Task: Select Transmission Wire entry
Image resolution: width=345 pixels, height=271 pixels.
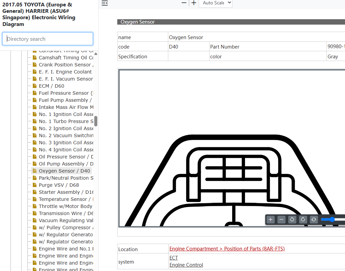Action: [66, 213]
